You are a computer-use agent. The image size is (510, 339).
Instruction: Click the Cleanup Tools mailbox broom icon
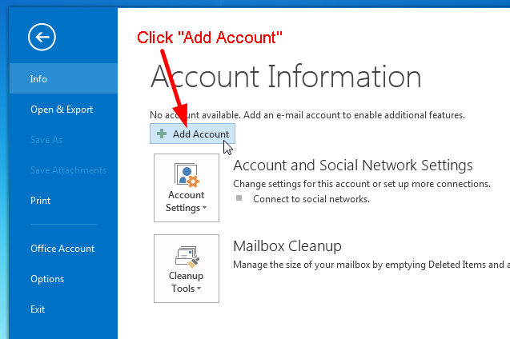pyautogui.click(x=186, y=256)
